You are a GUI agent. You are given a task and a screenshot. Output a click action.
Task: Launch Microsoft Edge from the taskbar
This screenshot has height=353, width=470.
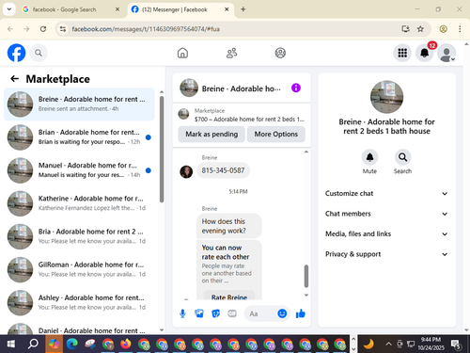coord(72,344)
